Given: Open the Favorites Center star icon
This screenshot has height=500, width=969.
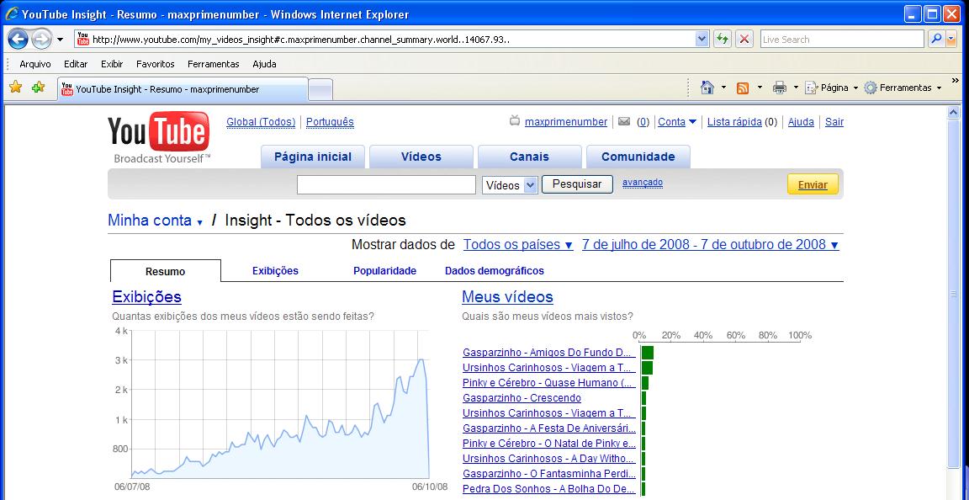Looking at the screenshot, I should pyautogui.click(x=15, y=88).
